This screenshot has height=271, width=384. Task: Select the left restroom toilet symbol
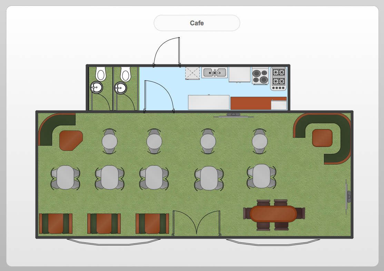100,73
